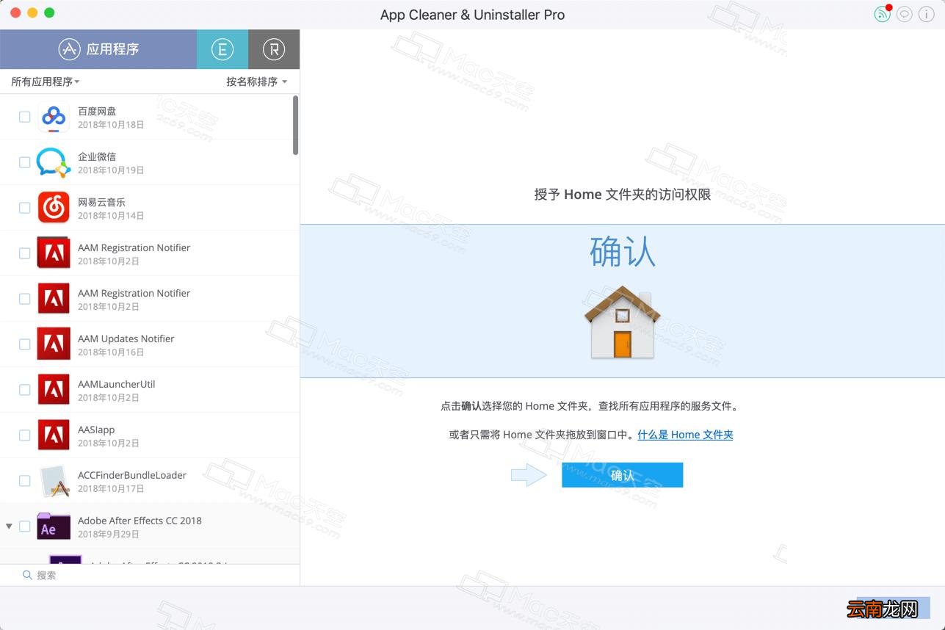Open the Remains tab (R icon)
Screen dimensions: 945x630
pos(274,49)
